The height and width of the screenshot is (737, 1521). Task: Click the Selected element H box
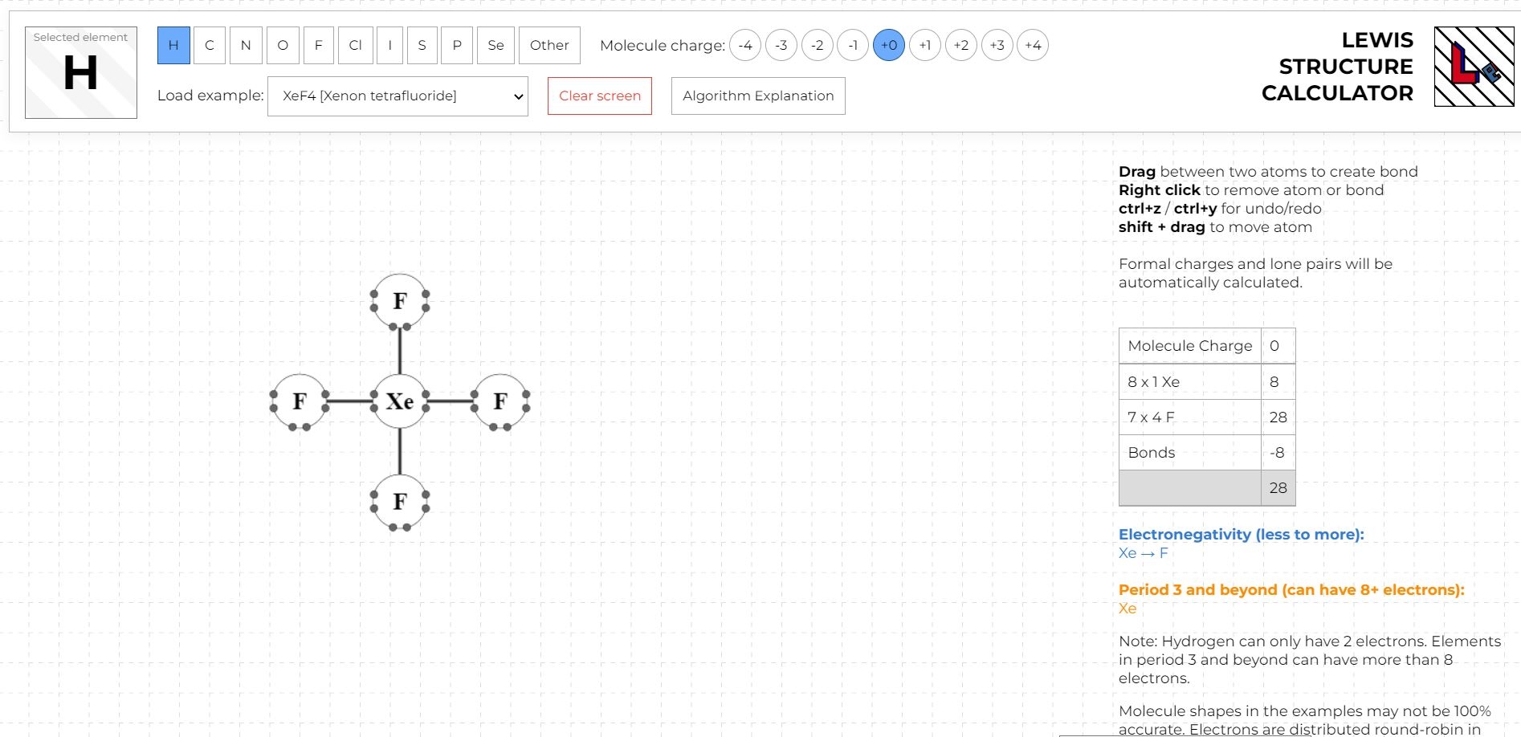point(81,73)
